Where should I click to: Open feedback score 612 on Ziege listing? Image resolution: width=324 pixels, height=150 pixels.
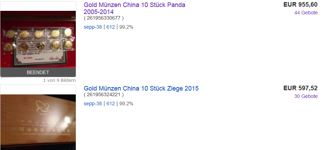click(111, 103)
